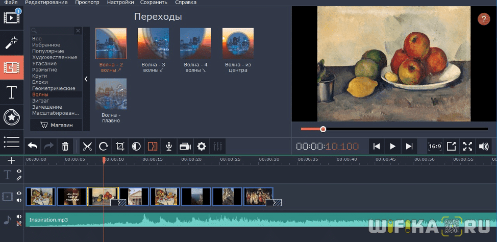Image resolution: width=497 pixels, height=242 pixels.
Task: Open the Редактирование menu
Action: [46, 3]
